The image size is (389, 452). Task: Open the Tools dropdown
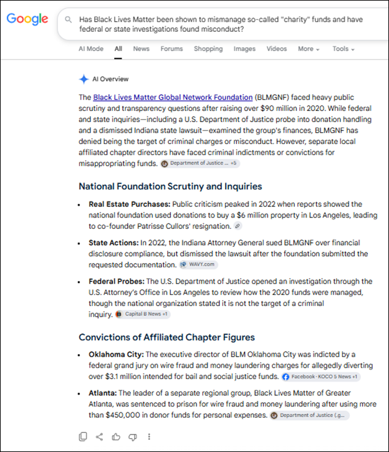[x=343, y=49]
